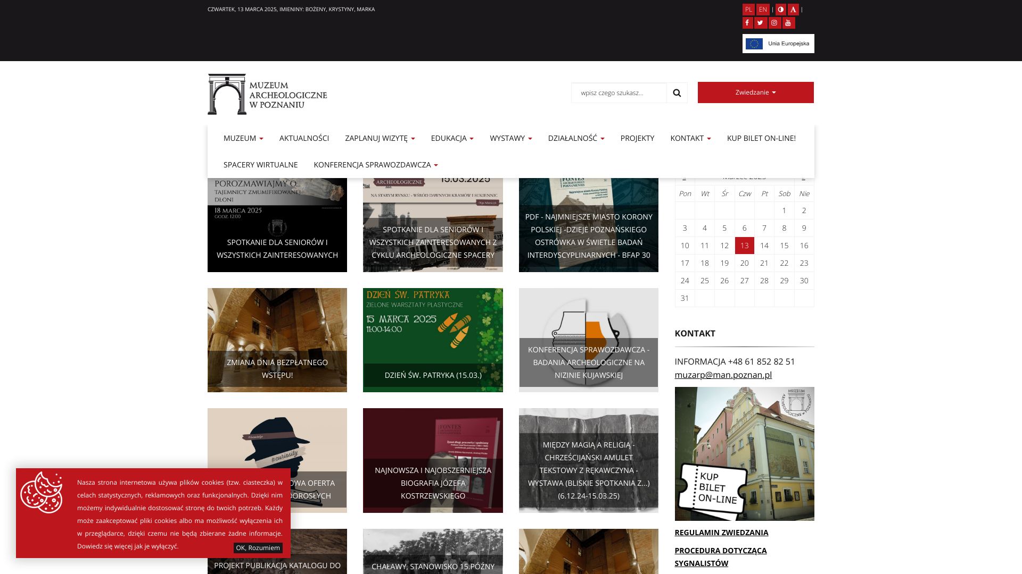This screenshot has width=1022, height=574.
Task: Open the museum's Facebook page icon
Action: (x=747, y=23)
